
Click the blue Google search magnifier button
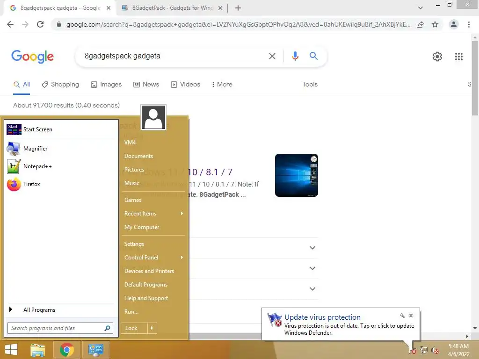(x=313, y=56)
